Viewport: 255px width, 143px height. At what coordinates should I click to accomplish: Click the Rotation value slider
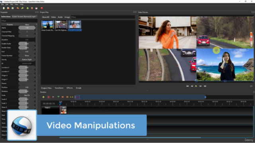(27, 91)
